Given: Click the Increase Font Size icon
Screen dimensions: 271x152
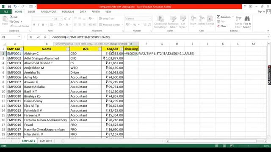Looking at the screenshot, I should 65,19.
